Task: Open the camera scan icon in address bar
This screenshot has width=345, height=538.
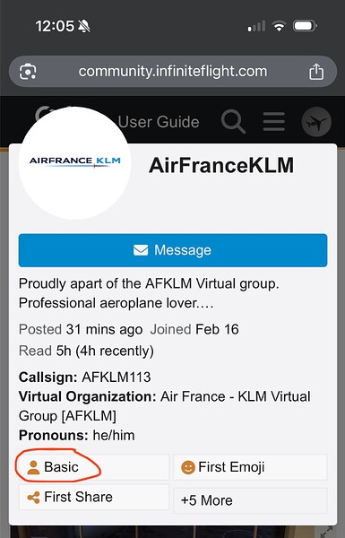Action: [28, 72]
